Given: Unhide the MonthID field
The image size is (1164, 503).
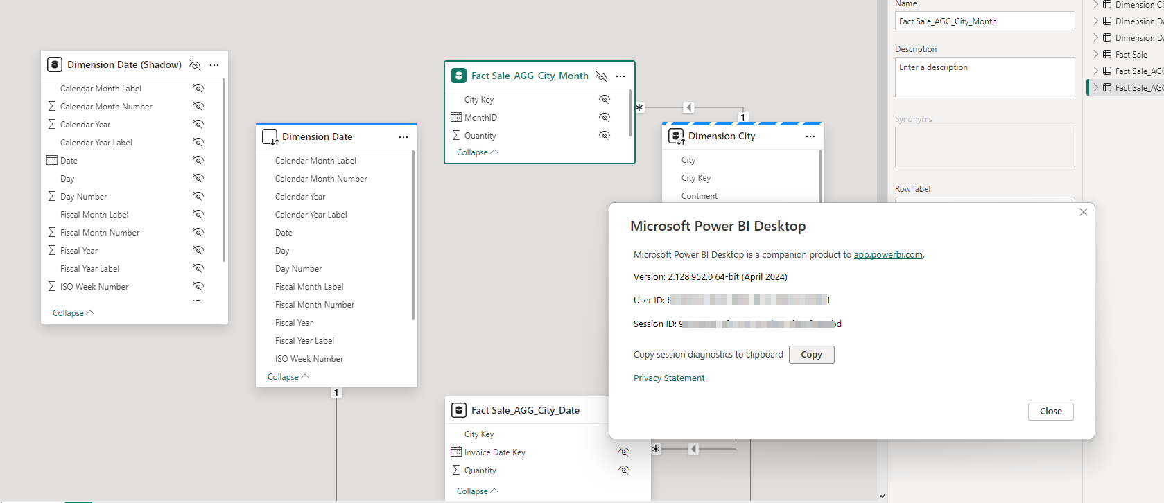Looking at the screenshot, I should click(605, 117).
